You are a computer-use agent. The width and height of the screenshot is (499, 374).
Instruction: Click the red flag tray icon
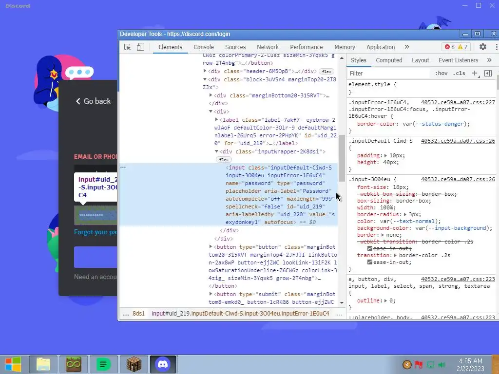(x=418, y=365)
